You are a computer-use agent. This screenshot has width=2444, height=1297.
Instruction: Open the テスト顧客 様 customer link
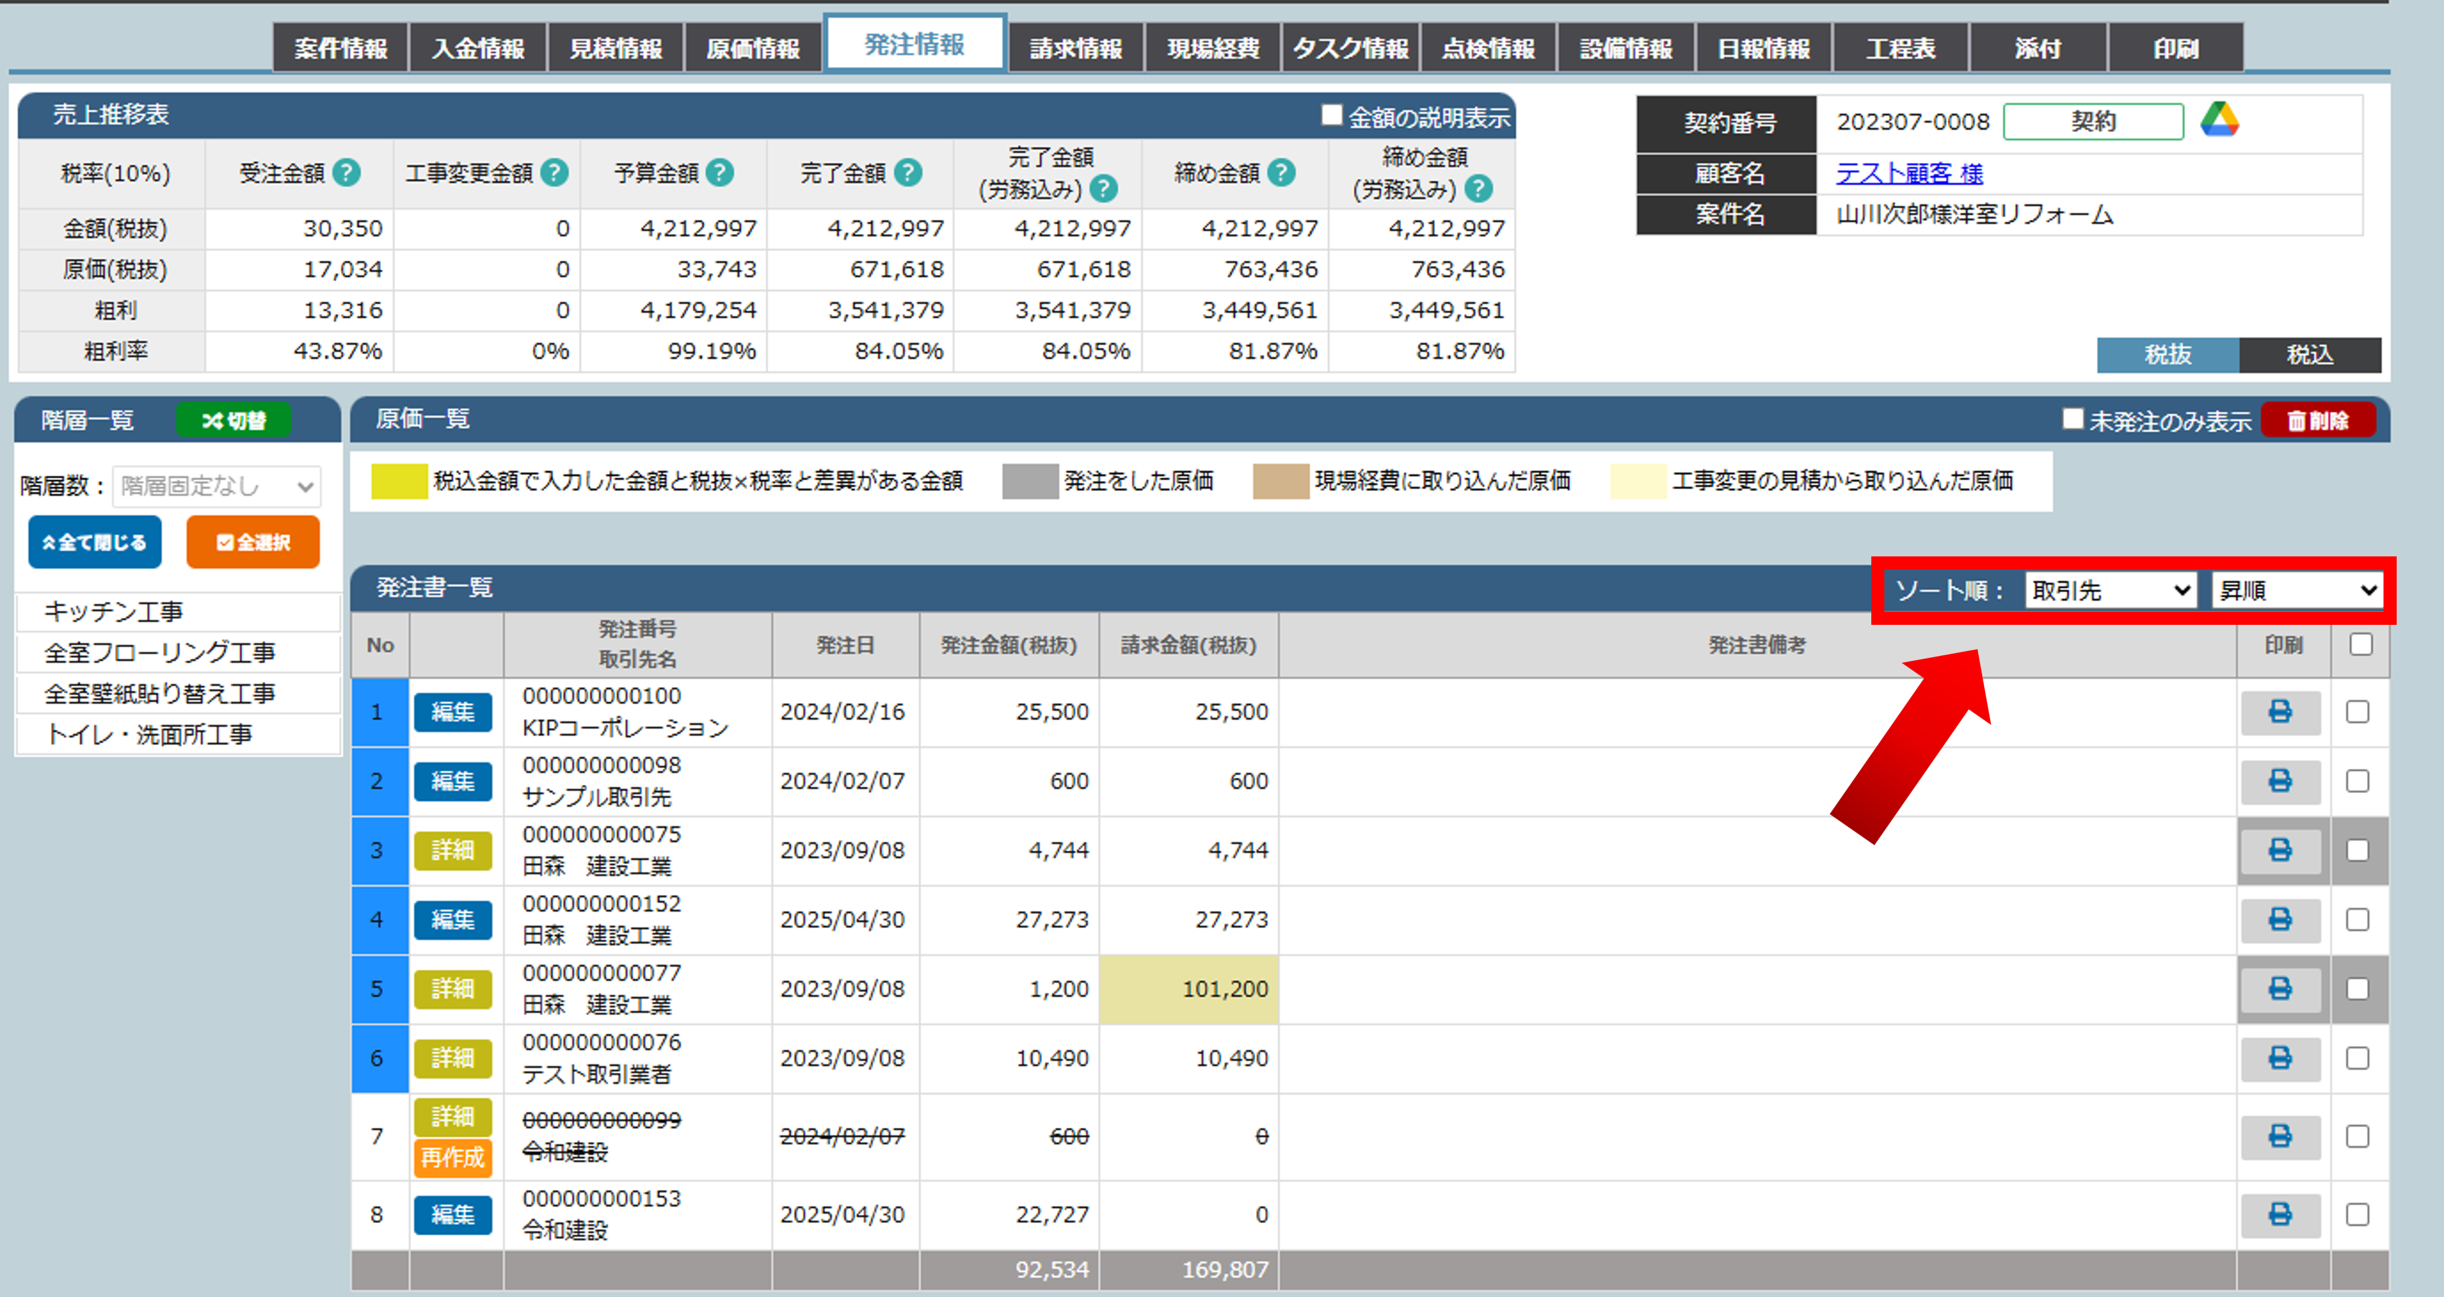tap(1909, 174)
